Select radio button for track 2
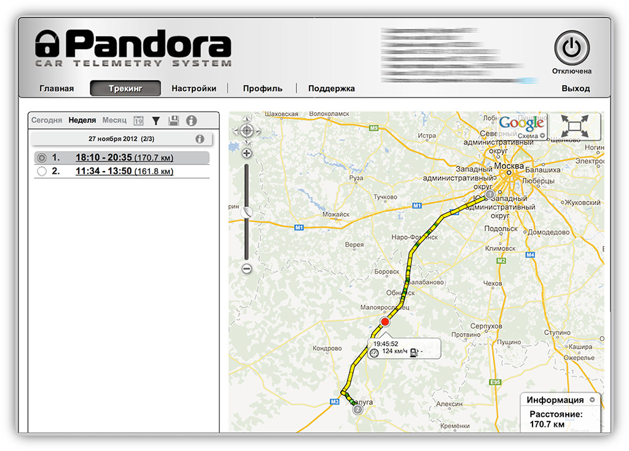629x451 pixels. tap(42, 172)
